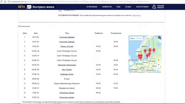Open Копенгаген, Дания link for 12.08
Viewport: 185px width, 104px height.
67,97
